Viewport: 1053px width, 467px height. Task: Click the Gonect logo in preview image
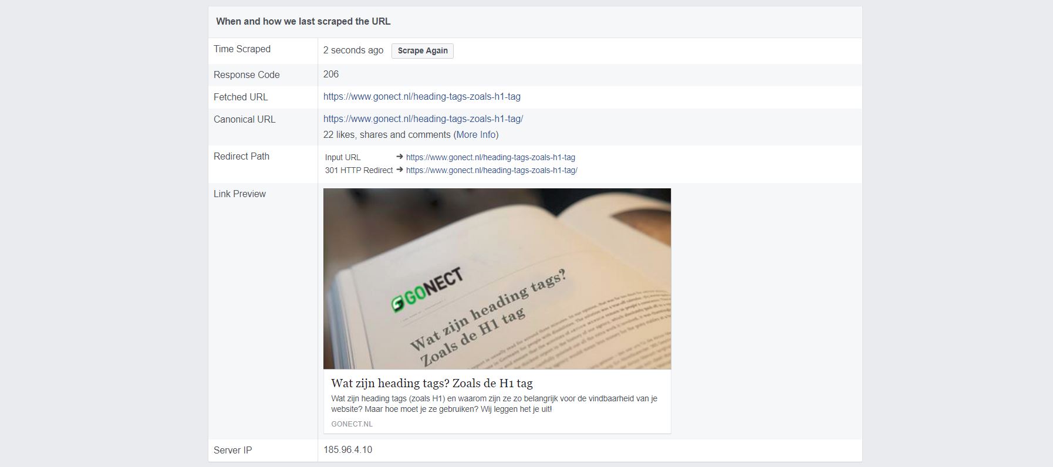click(427, 290)
